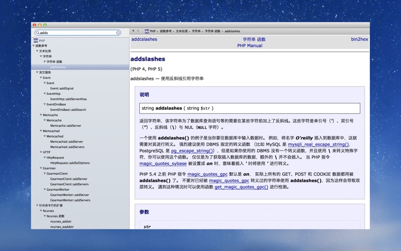This screenshot has width=401, height=251.
Task: Click the addslashes page heading
Action: click(x=148, y=59)
